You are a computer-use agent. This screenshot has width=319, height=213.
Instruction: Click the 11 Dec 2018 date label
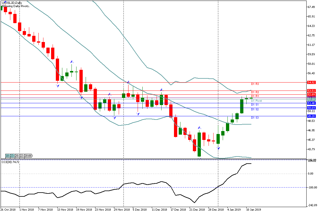[159, 209]
